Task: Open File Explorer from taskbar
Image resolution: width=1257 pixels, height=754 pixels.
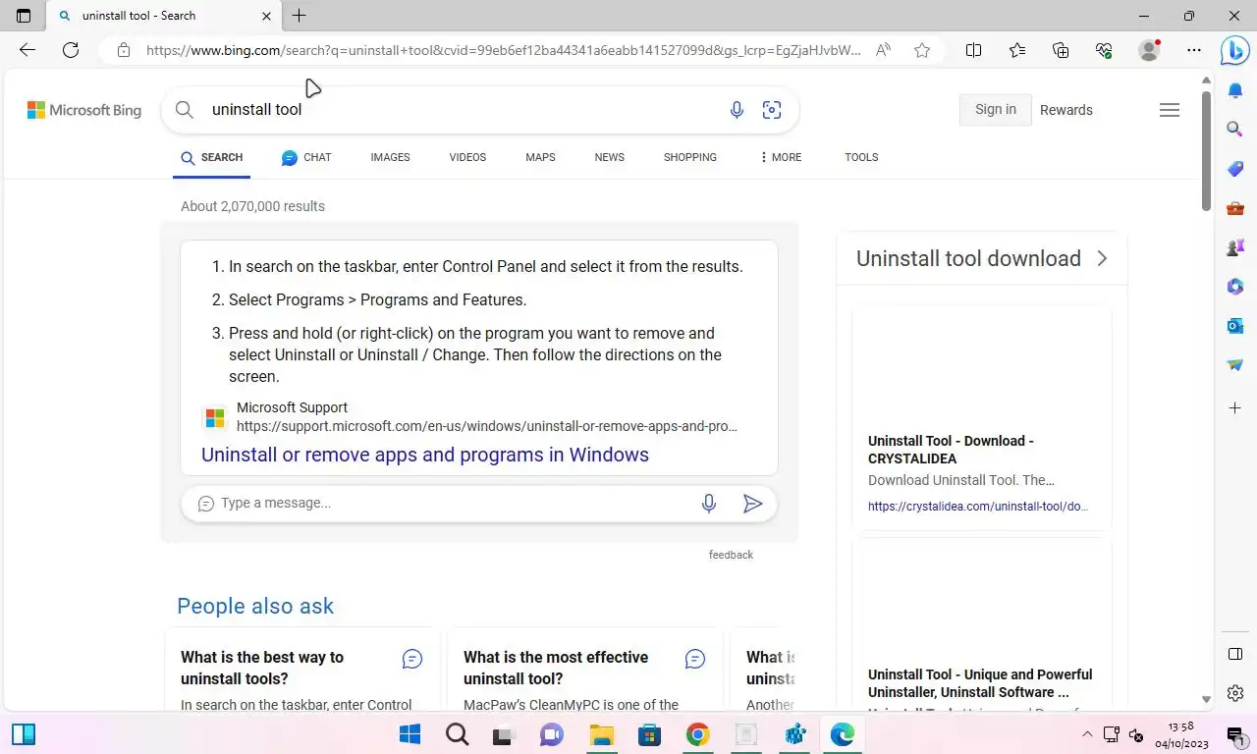Action: click(x=601, y=734)
